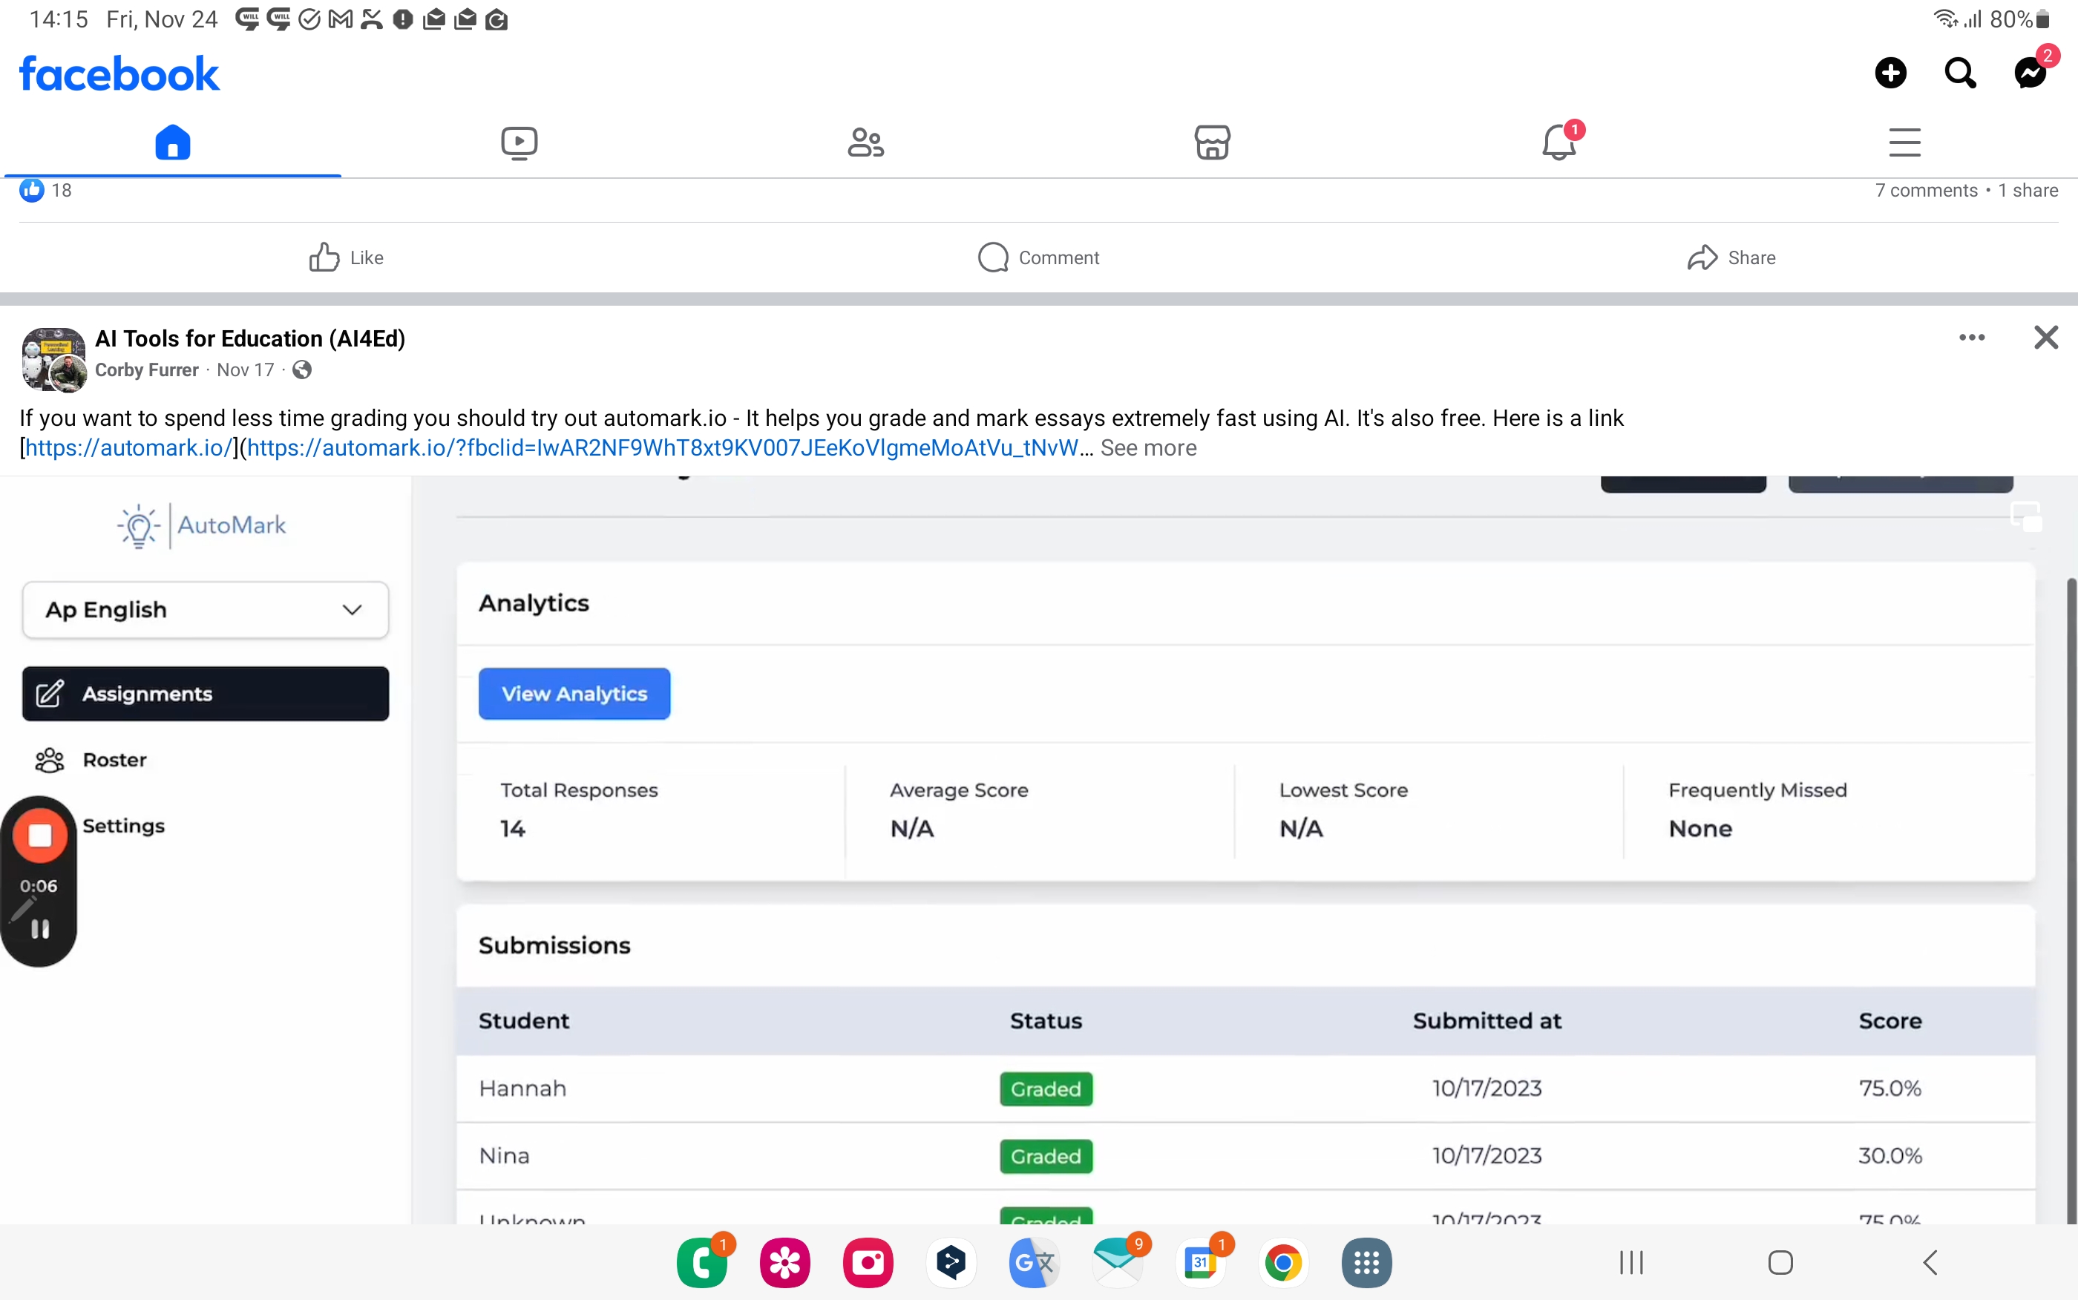This screenshot has width=2078, height=1300.
Task: Switch to the Video tab
Action: [519, 142]
